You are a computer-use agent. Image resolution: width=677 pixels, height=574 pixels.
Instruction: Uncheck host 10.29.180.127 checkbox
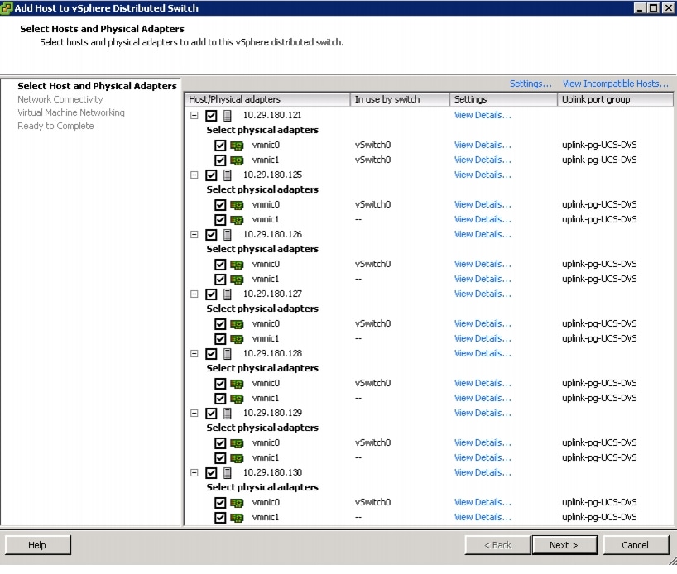[211, 294]
